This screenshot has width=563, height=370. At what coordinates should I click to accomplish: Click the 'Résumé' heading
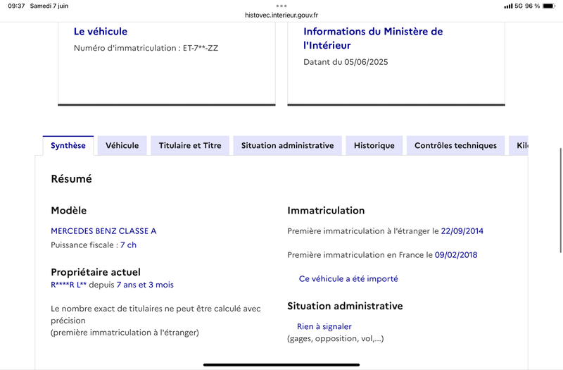[71, 179]
